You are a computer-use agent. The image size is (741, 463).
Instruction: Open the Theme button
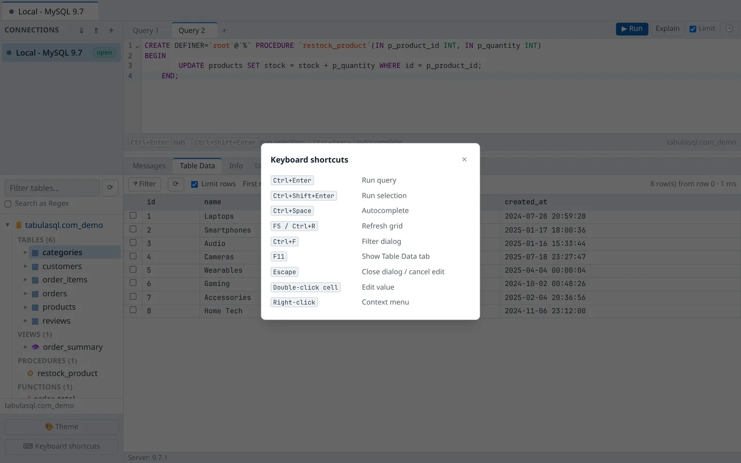tap(62, 426)
